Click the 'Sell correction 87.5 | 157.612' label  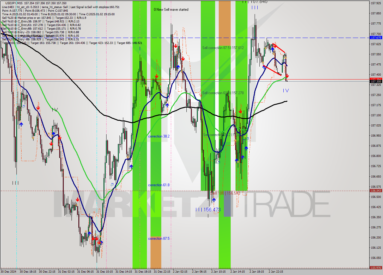click(x=223, y=48)
